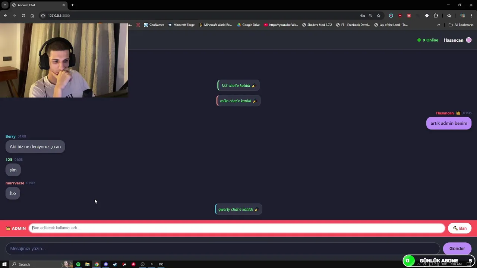Open the All Bookmarks folder
This screenshot has width=477, height=268.
point(461,25)
